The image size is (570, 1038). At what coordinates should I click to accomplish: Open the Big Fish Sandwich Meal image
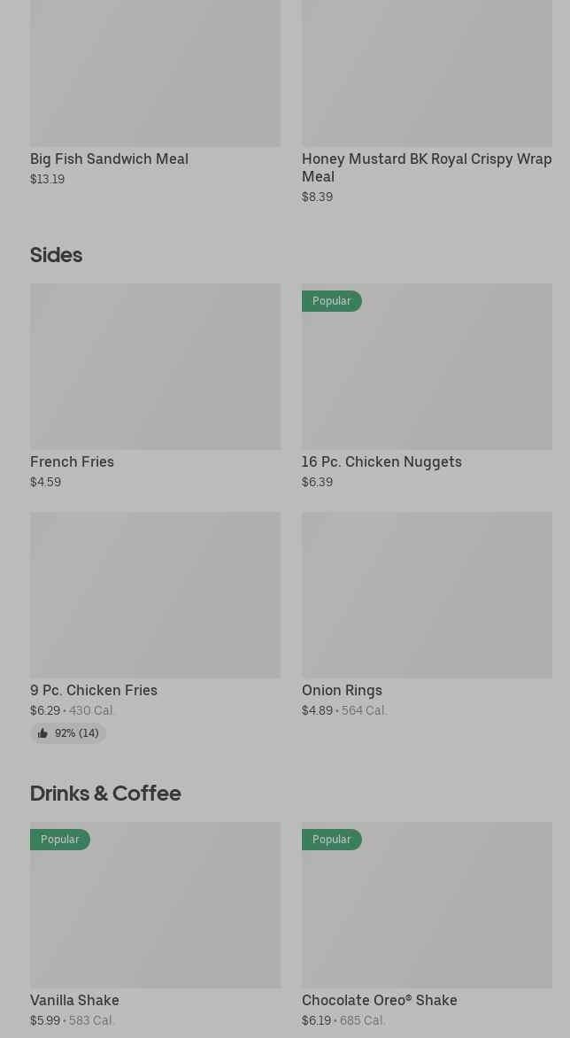click(155, 73)
